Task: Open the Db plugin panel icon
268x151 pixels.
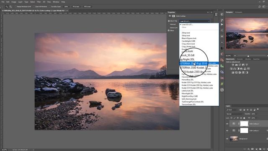Action: pyautogui.click(x=222, y=60)
